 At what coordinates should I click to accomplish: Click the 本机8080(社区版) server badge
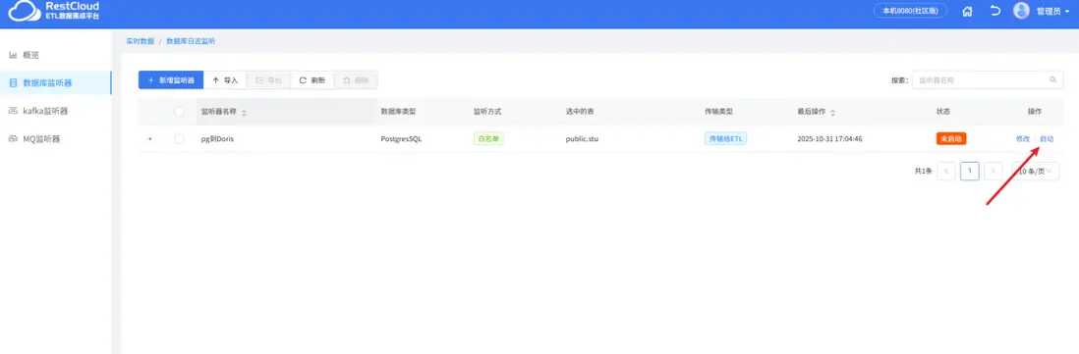point(910,11)
